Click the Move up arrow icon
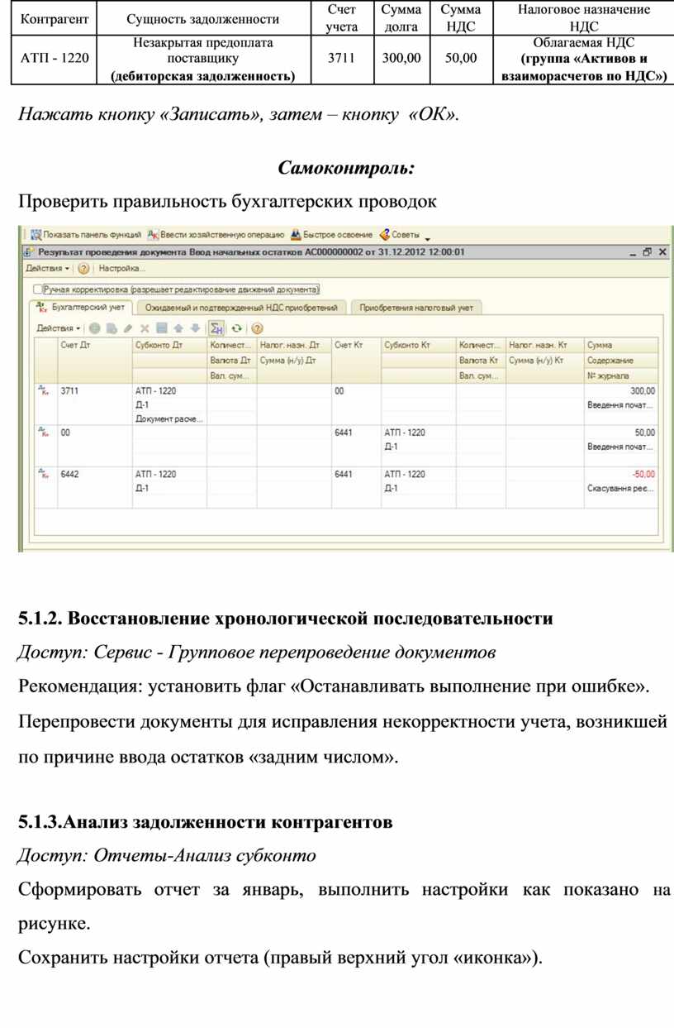This screenshot has height=1028, width=674. click(x=178, y=328)
